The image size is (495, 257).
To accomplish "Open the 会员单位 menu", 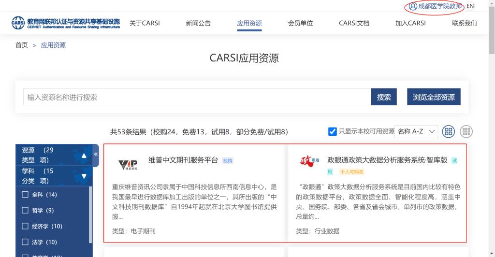I will point(300,23).
